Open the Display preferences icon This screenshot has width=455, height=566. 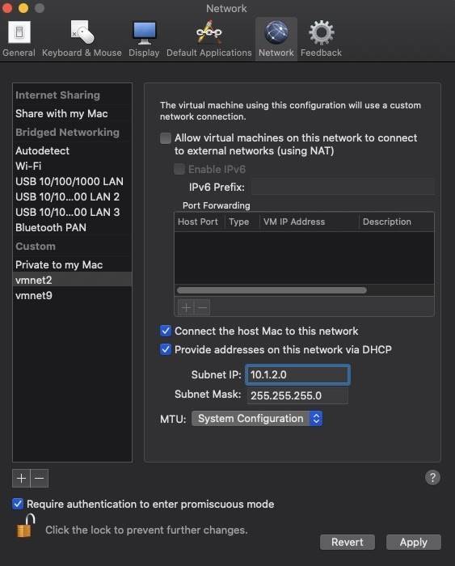[145, 32]
